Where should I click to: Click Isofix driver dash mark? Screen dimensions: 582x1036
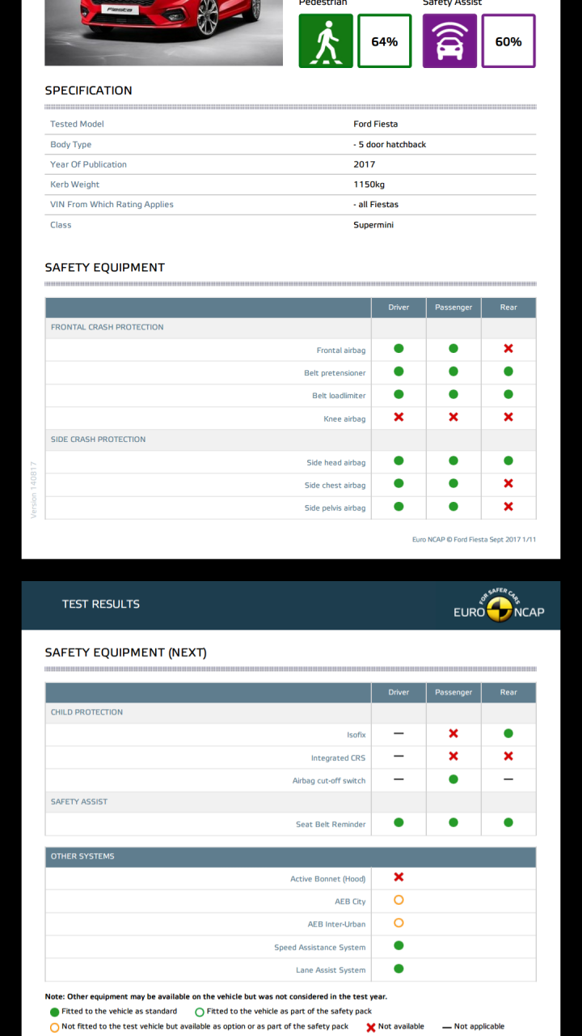[x=399, y=733]
